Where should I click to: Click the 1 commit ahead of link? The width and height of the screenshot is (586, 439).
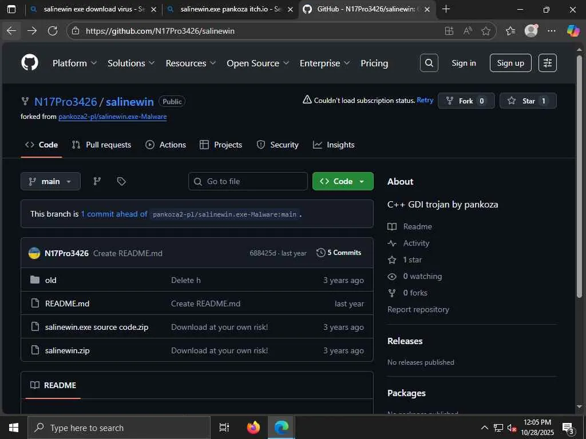pyautogui.click(x=114, y=214)
